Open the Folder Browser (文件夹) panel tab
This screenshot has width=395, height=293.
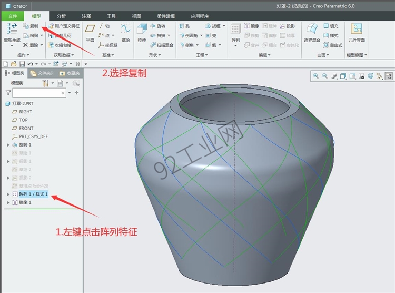pos(42,73)
